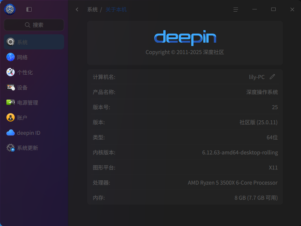The height and width of the screenshot is (226, 301).
Task: Click the devices keyboard icon
Action: [11, 88]
